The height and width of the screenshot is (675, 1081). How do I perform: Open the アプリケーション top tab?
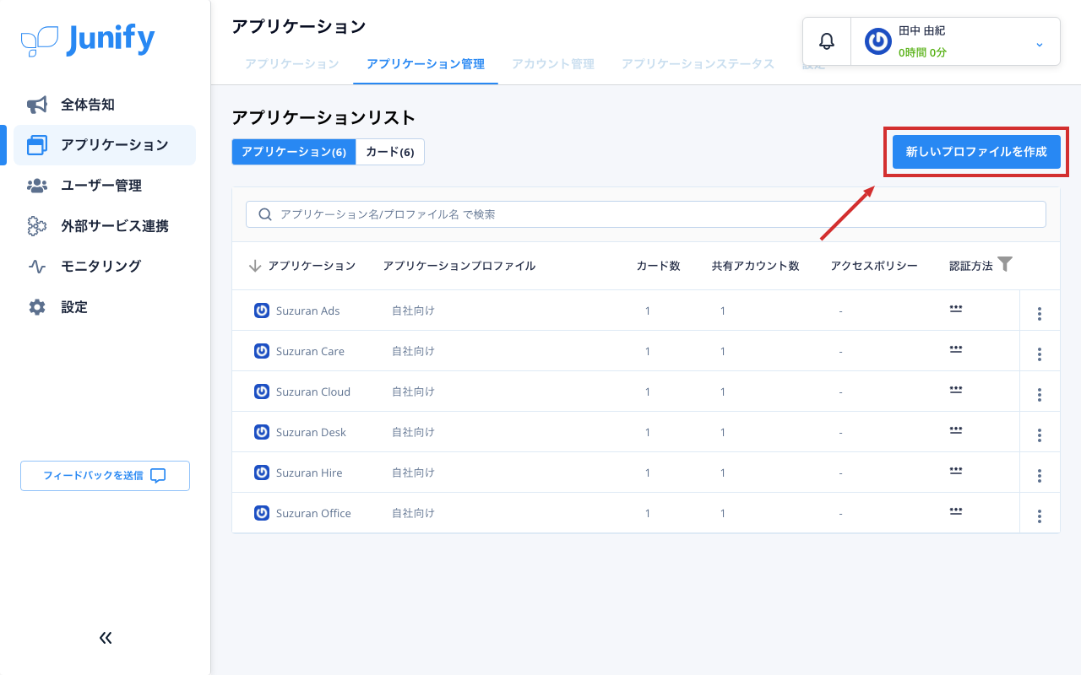click(292, 64)
